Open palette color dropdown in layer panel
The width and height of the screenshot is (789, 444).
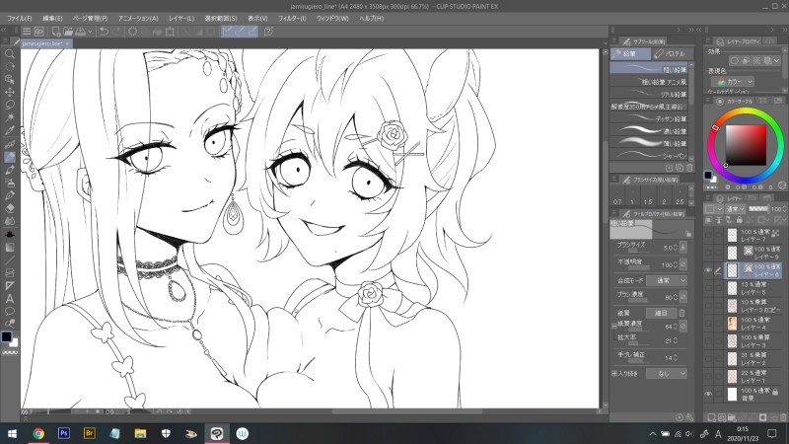tap(713, 209)
